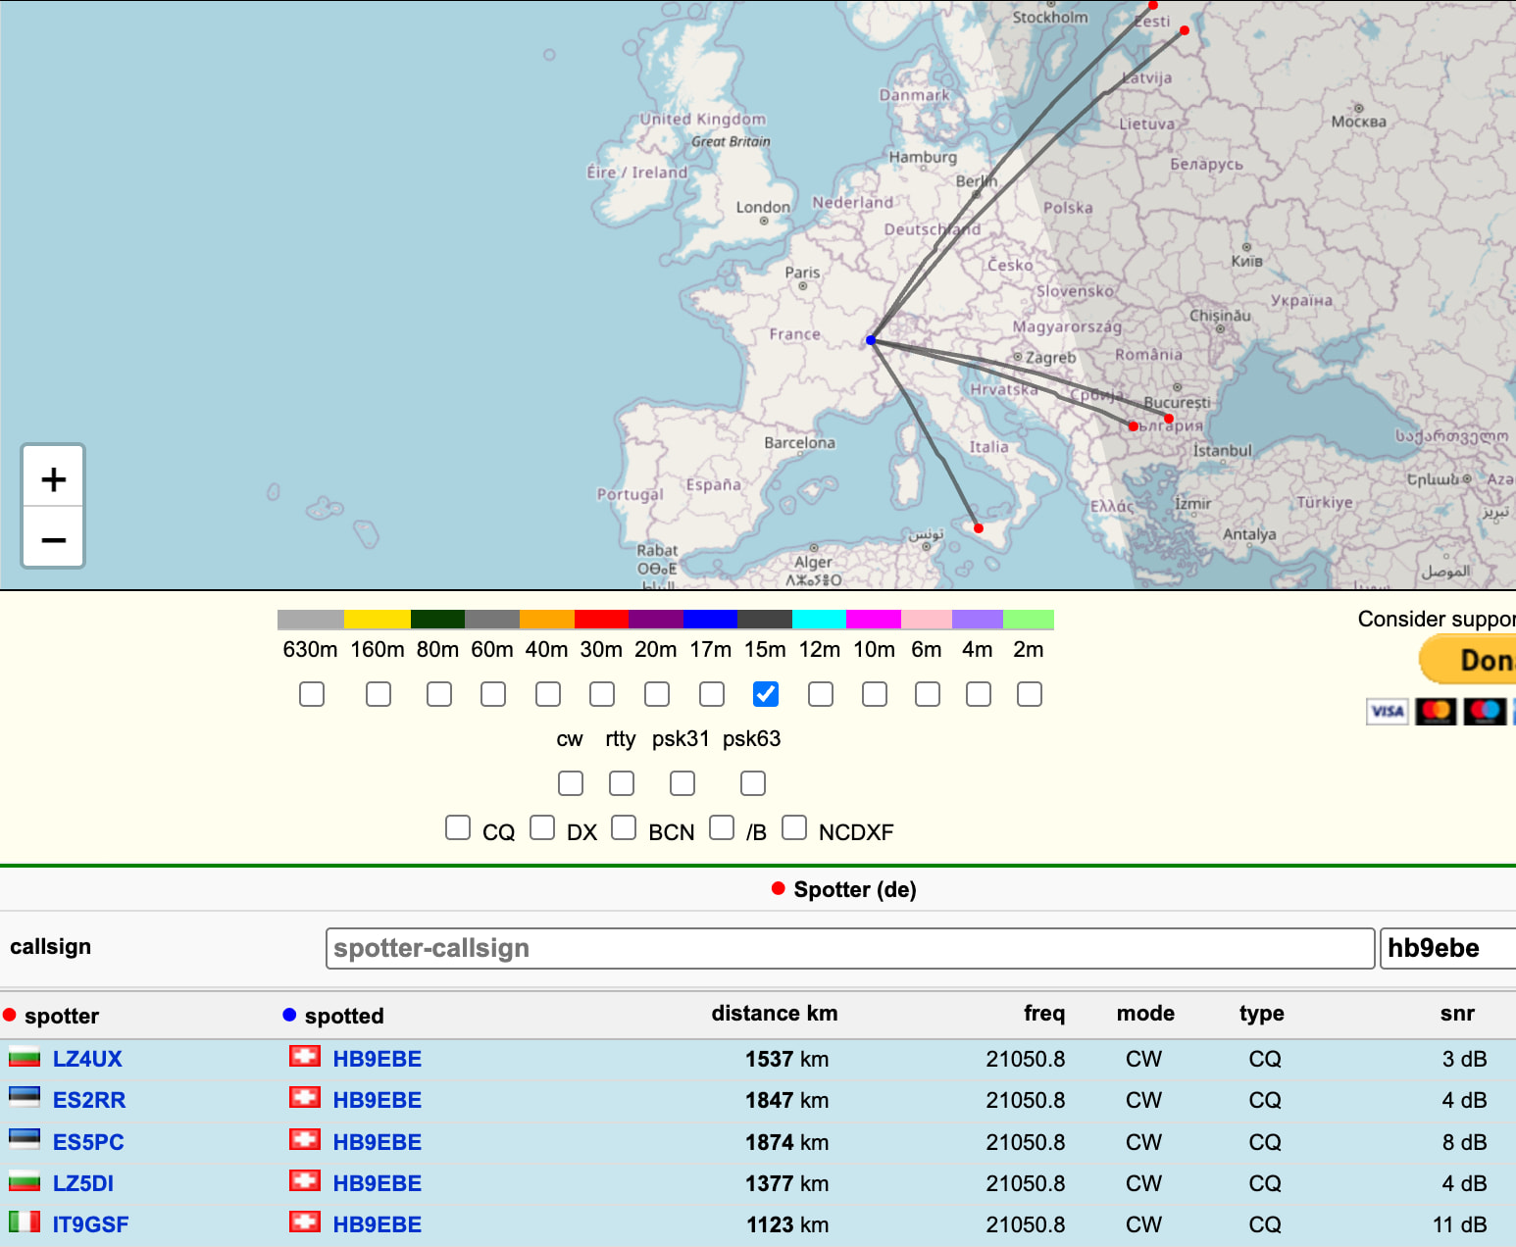Viewport: 1516px width, 1247px height.
Task: Check the NCDXF filter checkbox
Action: pyautogui.click(x=794, y=827)
